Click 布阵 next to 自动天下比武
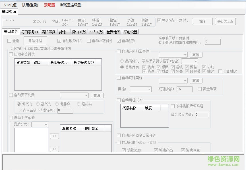 [97, 95]
